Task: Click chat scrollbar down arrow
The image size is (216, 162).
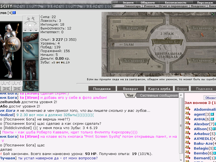Action: click(181, 160)
